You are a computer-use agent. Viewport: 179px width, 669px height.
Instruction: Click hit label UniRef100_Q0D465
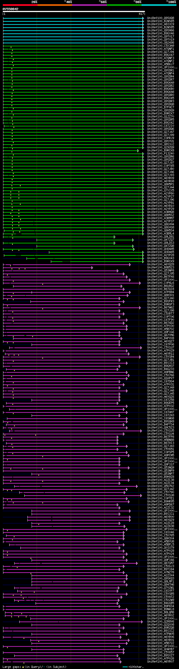pyautogui.click(x=161, y=252)
